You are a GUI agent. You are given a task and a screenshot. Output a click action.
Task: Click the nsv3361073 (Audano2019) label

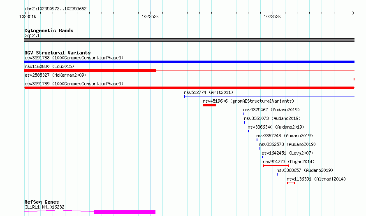[x=272, y=118]
